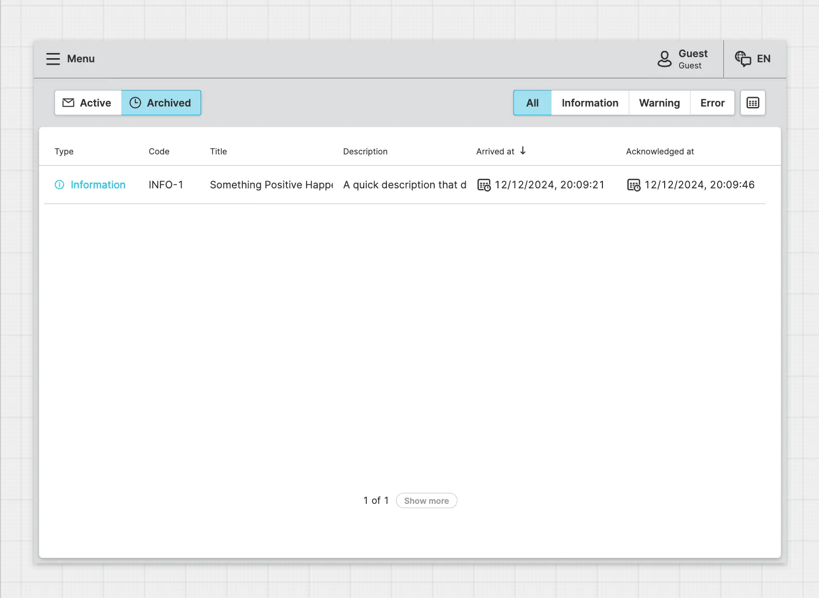
Task: Select the All filter
Action: 532,103
